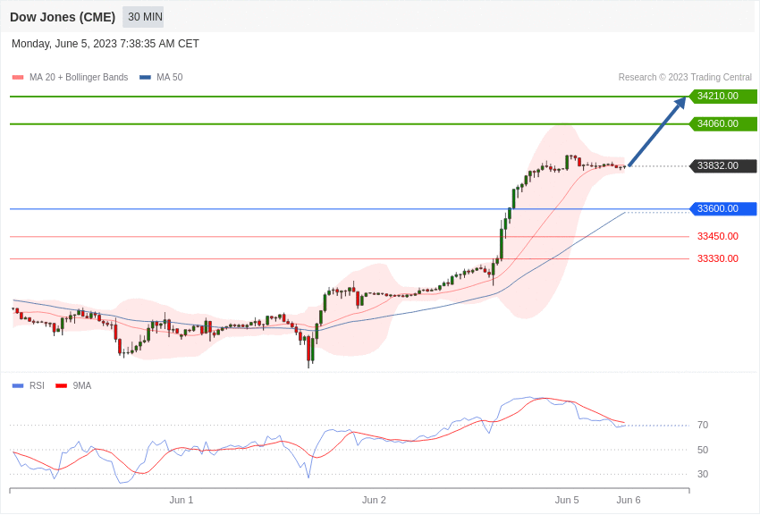Click the MA 50 legend label
760x515 pixels.
point(170,78)
